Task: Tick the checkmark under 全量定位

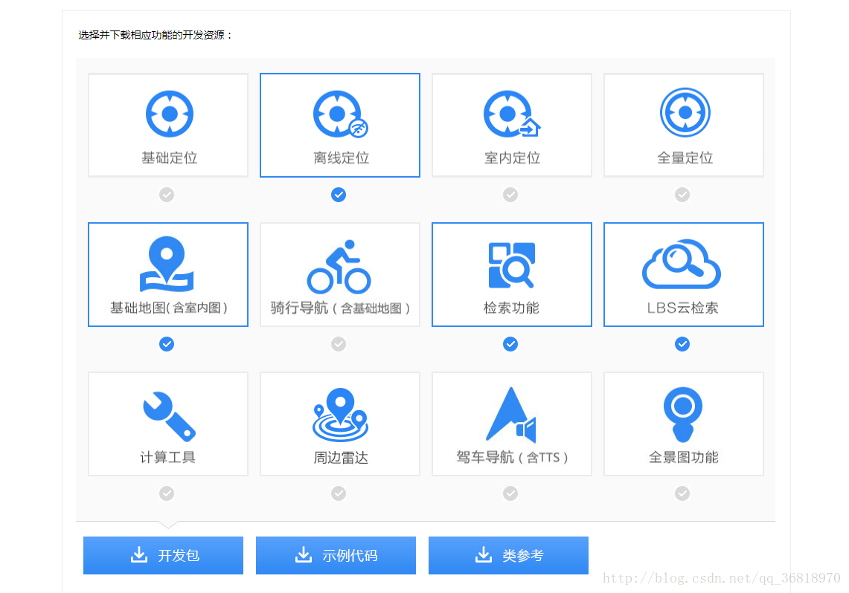Action: (682, 195)
